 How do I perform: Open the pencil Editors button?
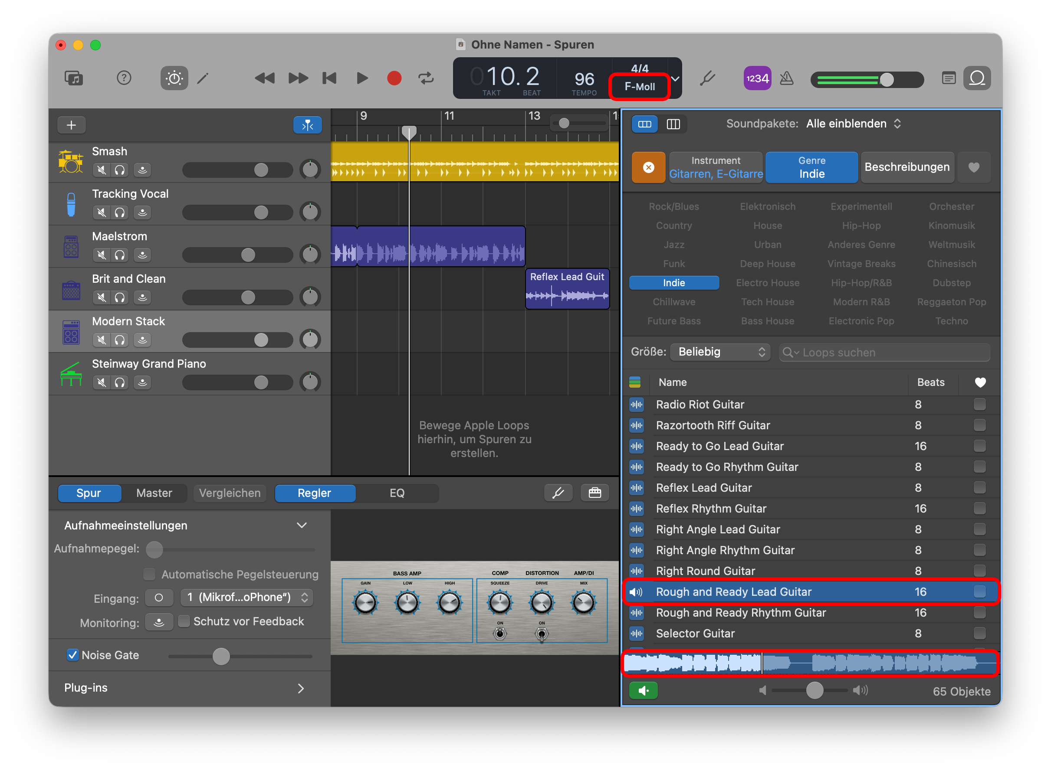tap(203, 78)
